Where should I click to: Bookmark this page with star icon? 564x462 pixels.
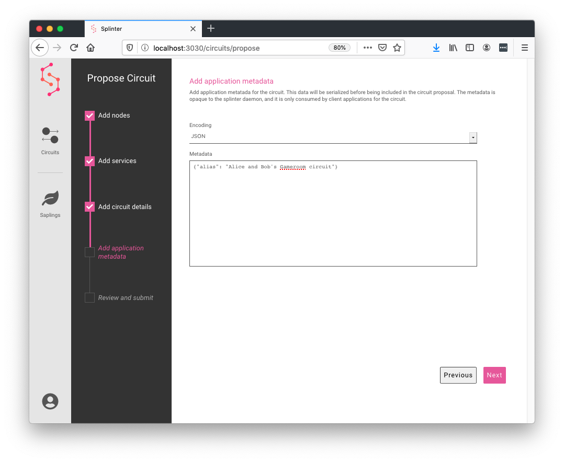click(397, 48)
